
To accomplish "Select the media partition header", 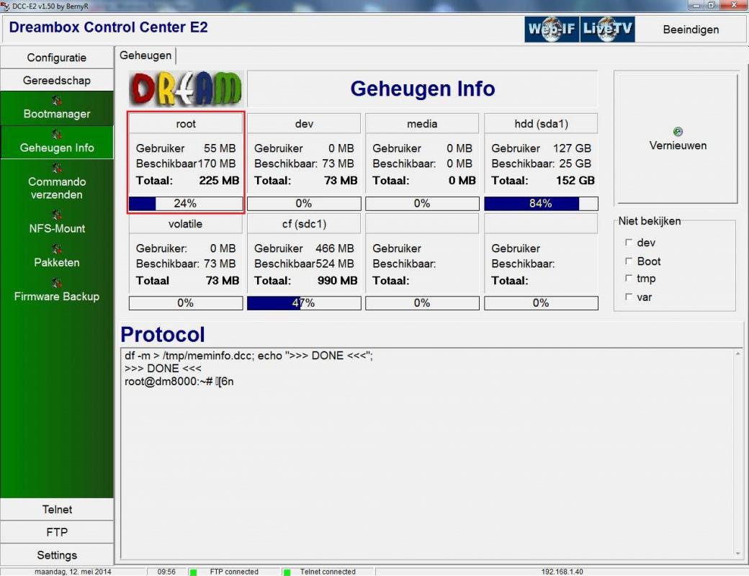I will pos(422,124).
